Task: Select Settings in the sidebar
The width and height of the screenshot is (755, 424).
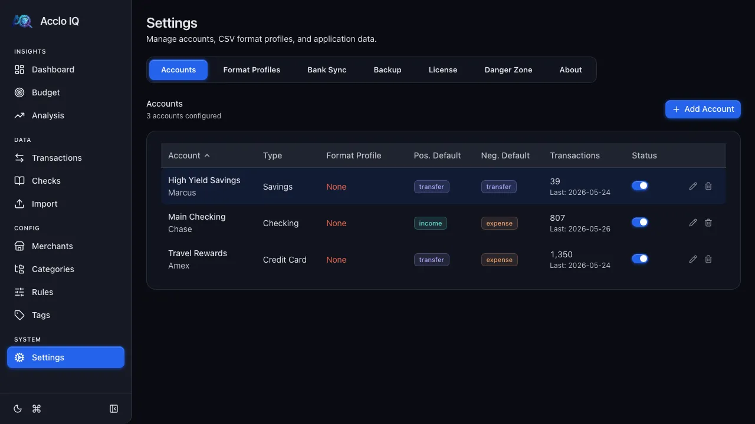Action: (x=65, y=357)
